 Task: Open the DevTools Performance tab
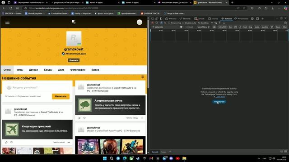click(x=241, y=18)
